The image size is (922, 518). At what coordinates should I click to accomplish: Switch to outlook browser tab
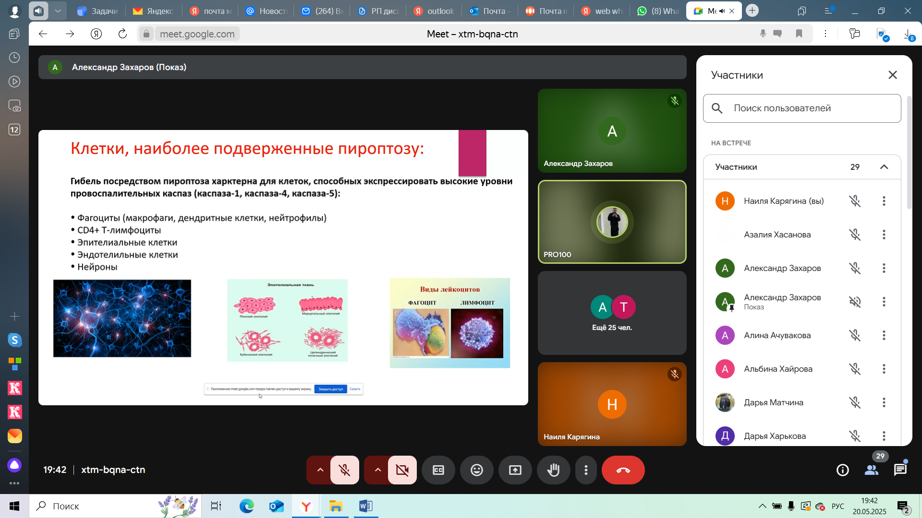[x=434, y=11]
